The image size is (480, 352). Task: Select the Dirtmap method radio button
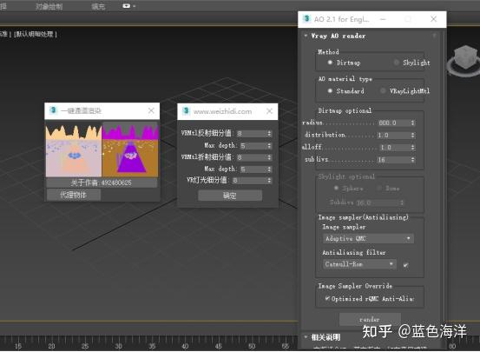330,63
